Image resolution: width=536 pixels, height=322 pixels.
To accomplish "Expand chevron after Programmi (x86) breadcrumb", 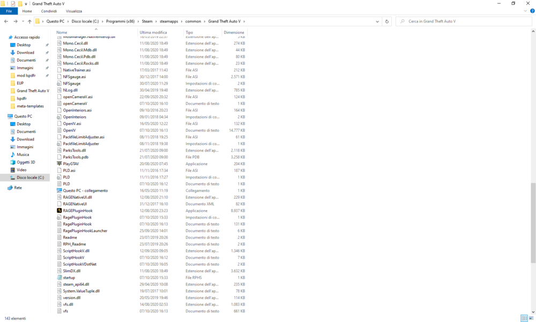I will point(138,21).
